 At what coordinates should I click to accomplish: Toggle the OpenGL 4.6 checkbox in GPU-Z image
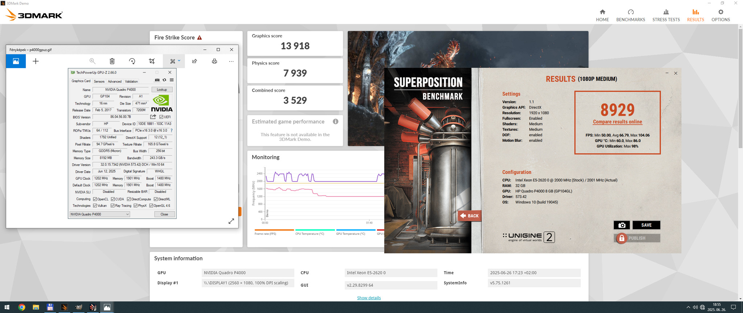pos(151,206)
